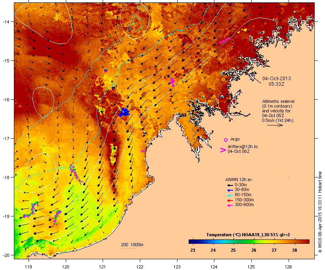Click the 'drifters@12h to' legend text

(x=243, y=147)
